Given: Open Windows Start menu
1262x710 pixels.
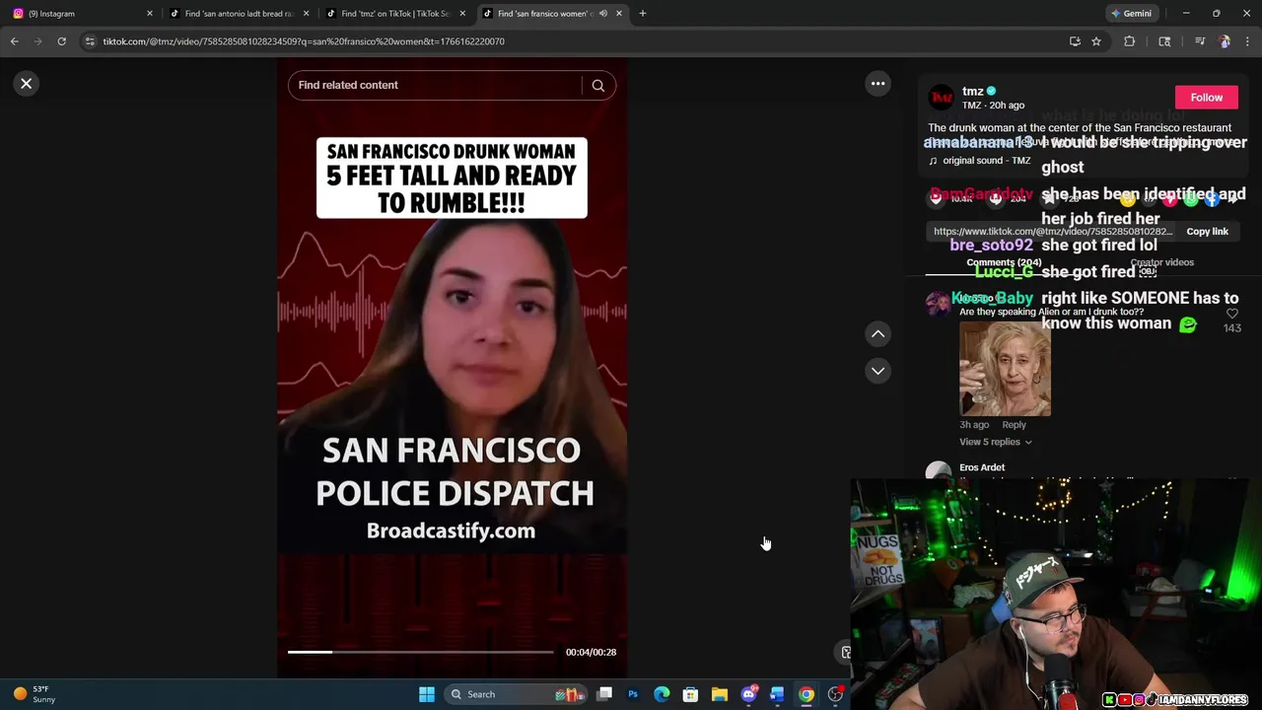Looking at the screenshot, I should click(x=427, y=694).
